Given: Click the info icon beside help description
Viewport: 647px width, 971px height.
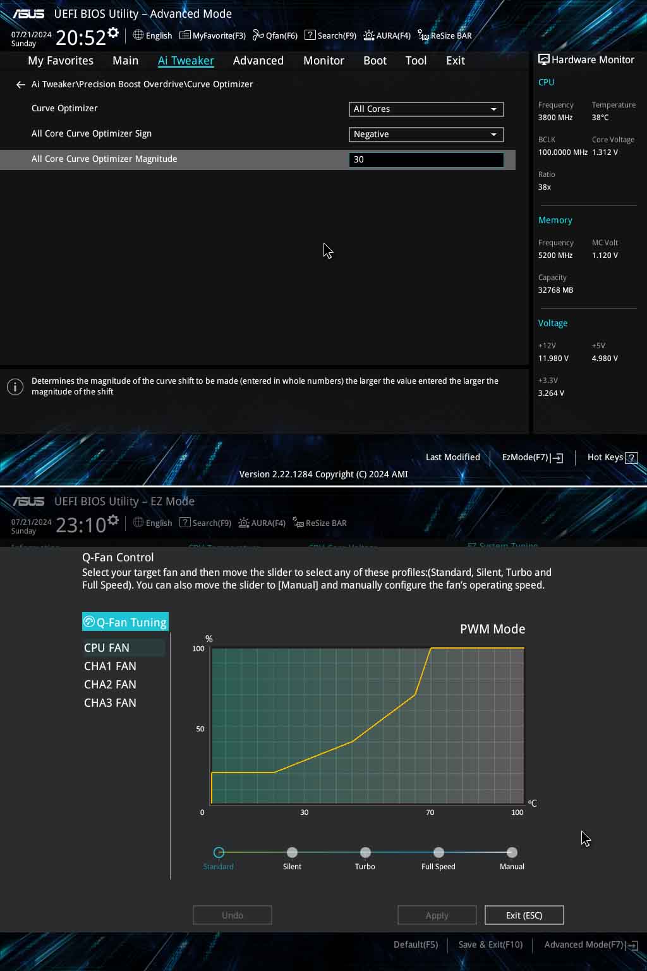Looking at the screenshot, I should coord(15,386).
